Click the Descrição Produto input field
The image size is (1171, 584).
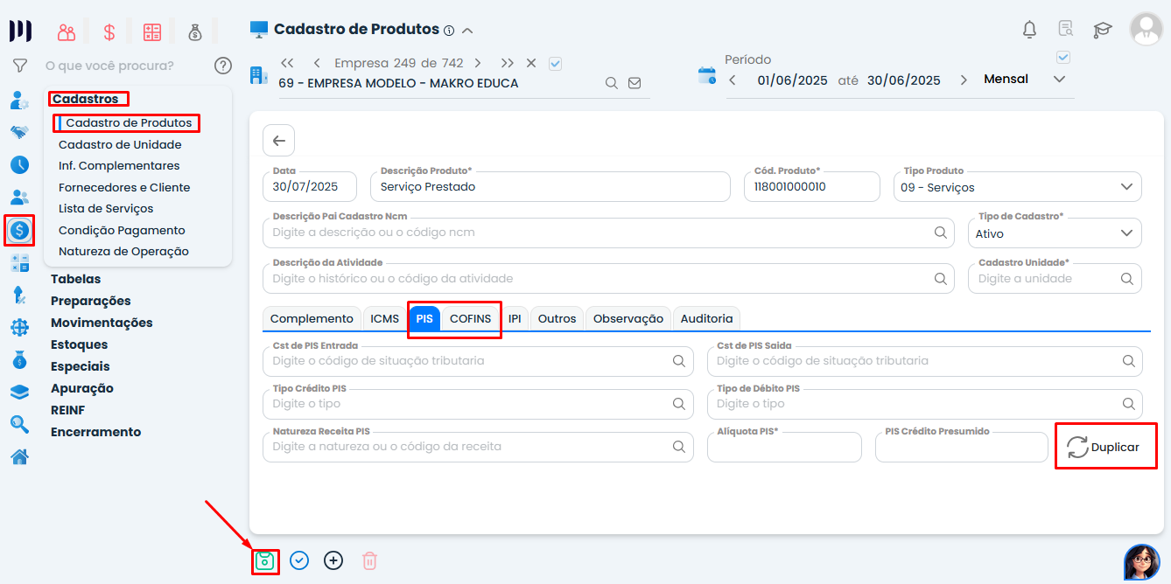pyautogui.click(x=550, y=187)
